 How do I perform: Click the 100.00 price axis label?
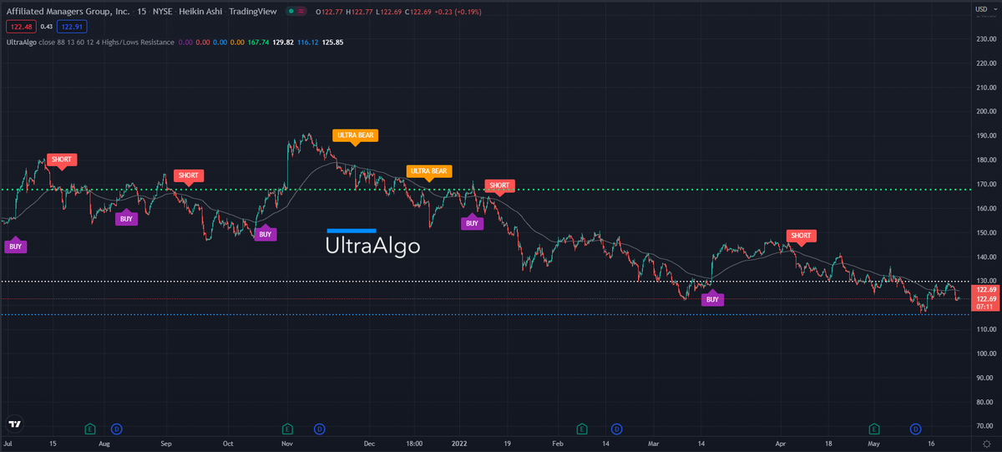click(x=986, y=353)
